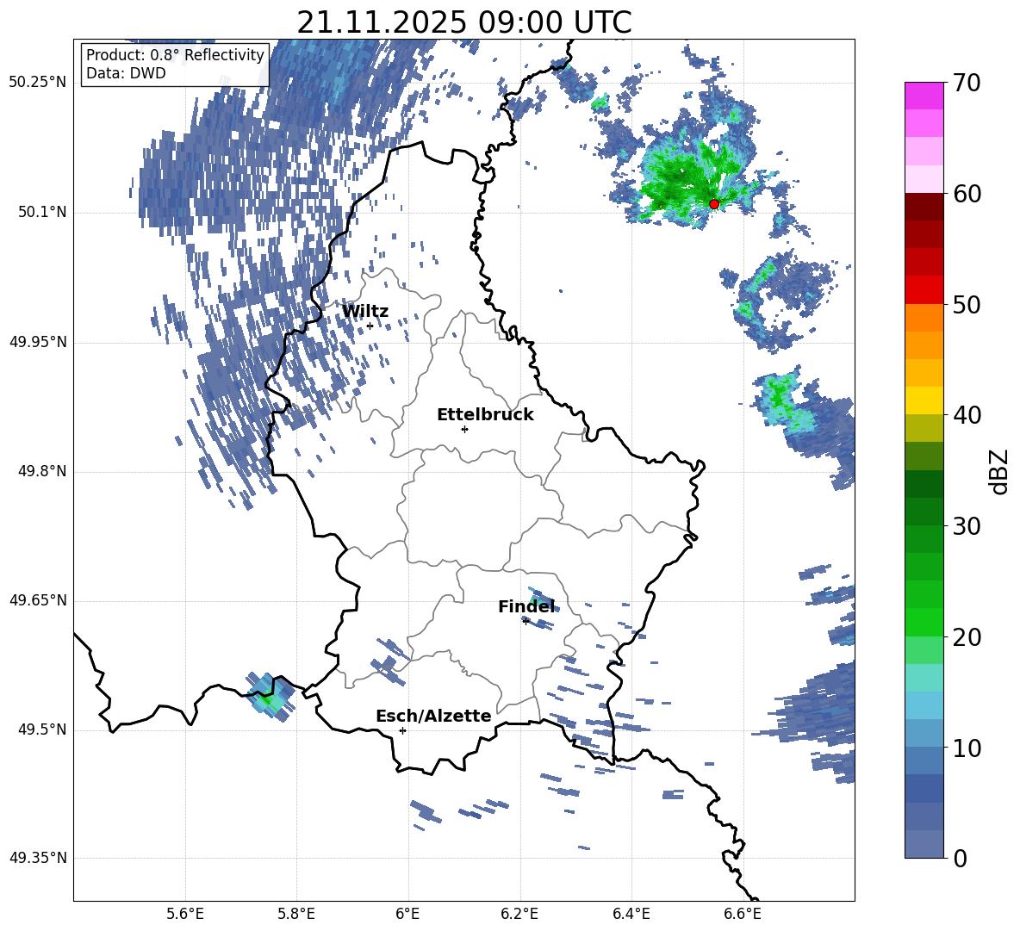Click the 6.2°E longitude label
Screen dimensions: 1020x931
(519, 914)
